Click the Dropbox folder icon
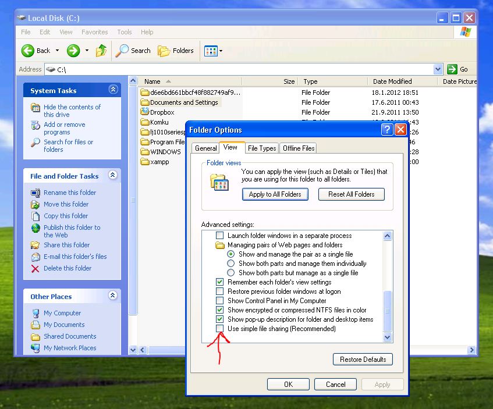Image resolution: width=493 pixels, height=409 pixels. pos(145,112)
